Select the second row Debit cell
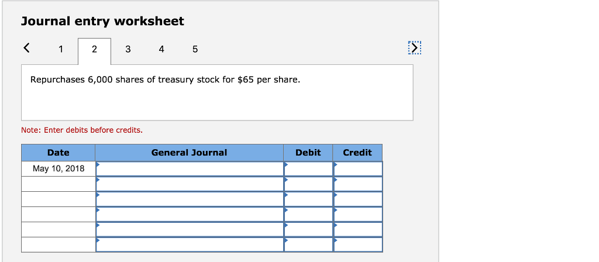This screenshot has height=262, width=599. (308, 184)
